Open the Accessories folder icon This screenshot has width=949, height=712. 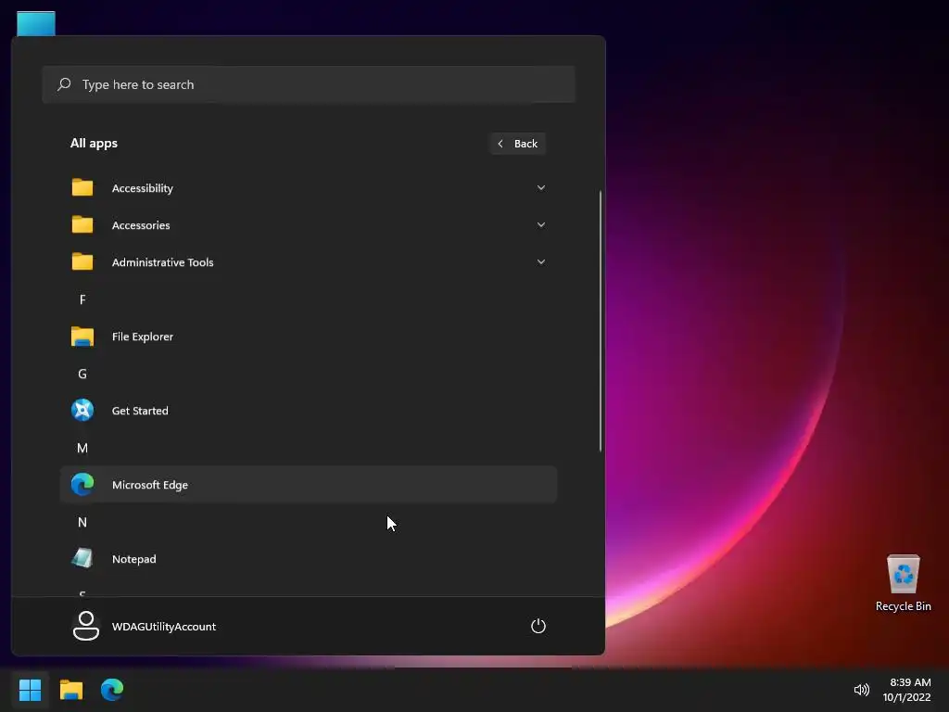click(x=82, y=224)
